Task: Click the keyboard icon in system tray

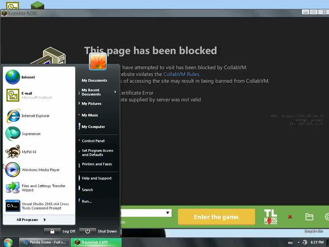Action: [290, 242]
